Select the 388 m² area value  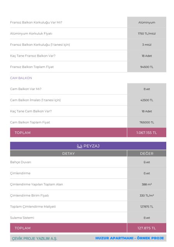(x=147, y=184)
